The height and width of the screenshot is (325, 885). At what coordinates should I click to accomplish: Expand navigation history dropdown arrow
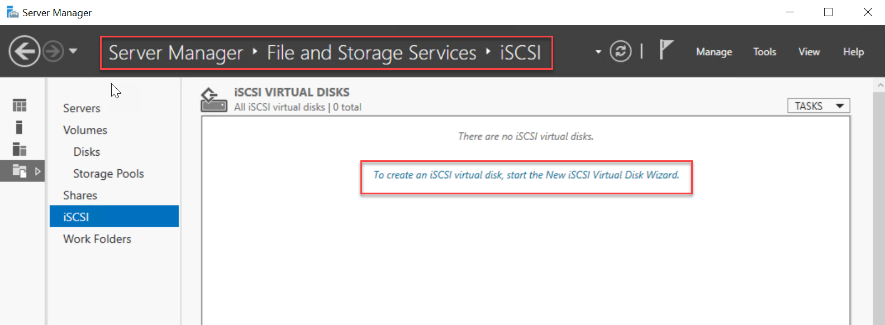tap(73, 51)
